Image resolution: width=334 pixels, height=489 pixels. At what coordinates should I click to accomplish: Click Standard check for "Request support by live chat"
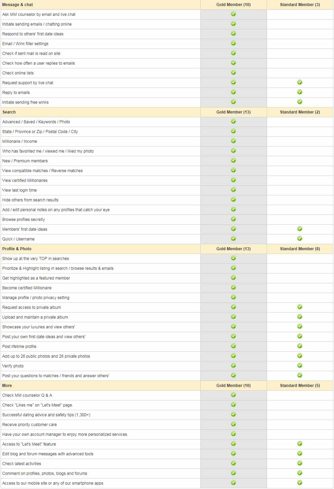(x=300, y=83)
